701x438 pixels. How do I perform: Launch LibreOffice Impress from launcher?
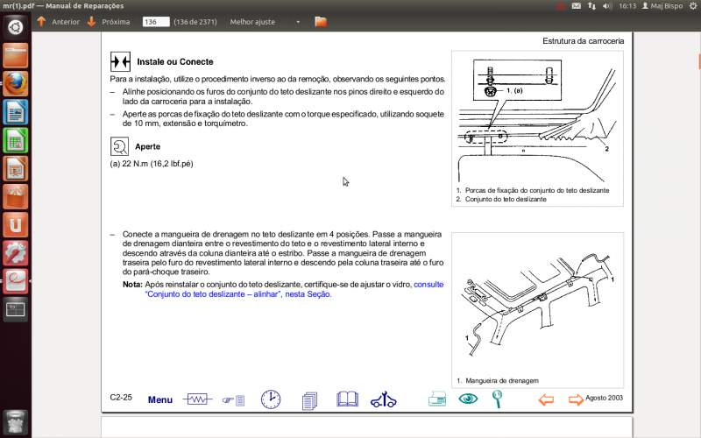(x=16, y=168)
